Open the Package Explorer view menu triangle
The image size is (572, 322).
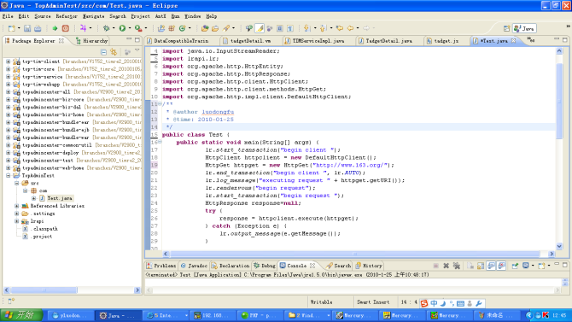[137, 50]
